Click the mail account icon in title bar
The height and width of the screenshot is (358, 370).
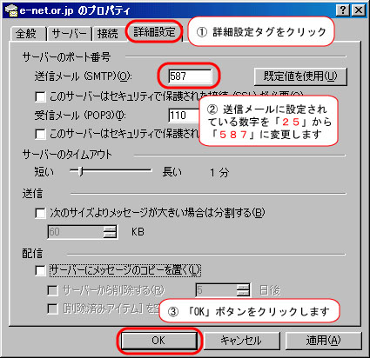[11, 10]
